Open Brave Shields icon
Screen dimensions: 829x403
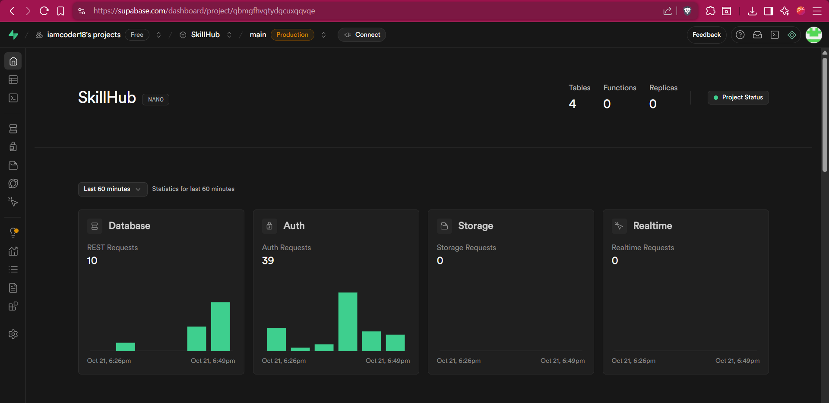[x=687, y=11]
